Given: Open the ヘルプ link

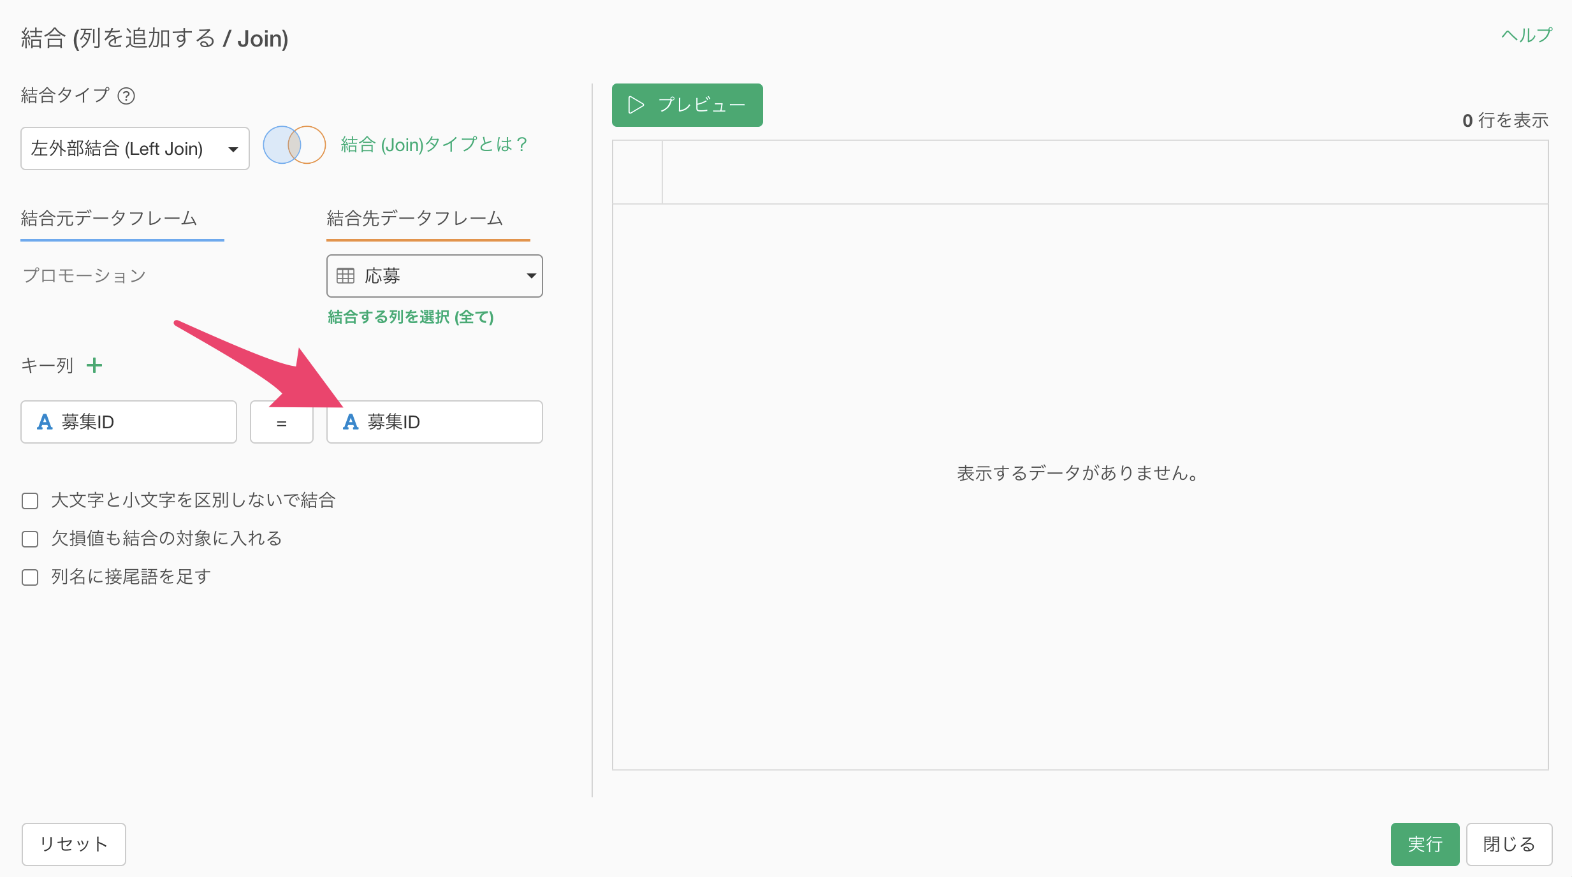Looking at the screenshot, I should [1527, 35].
